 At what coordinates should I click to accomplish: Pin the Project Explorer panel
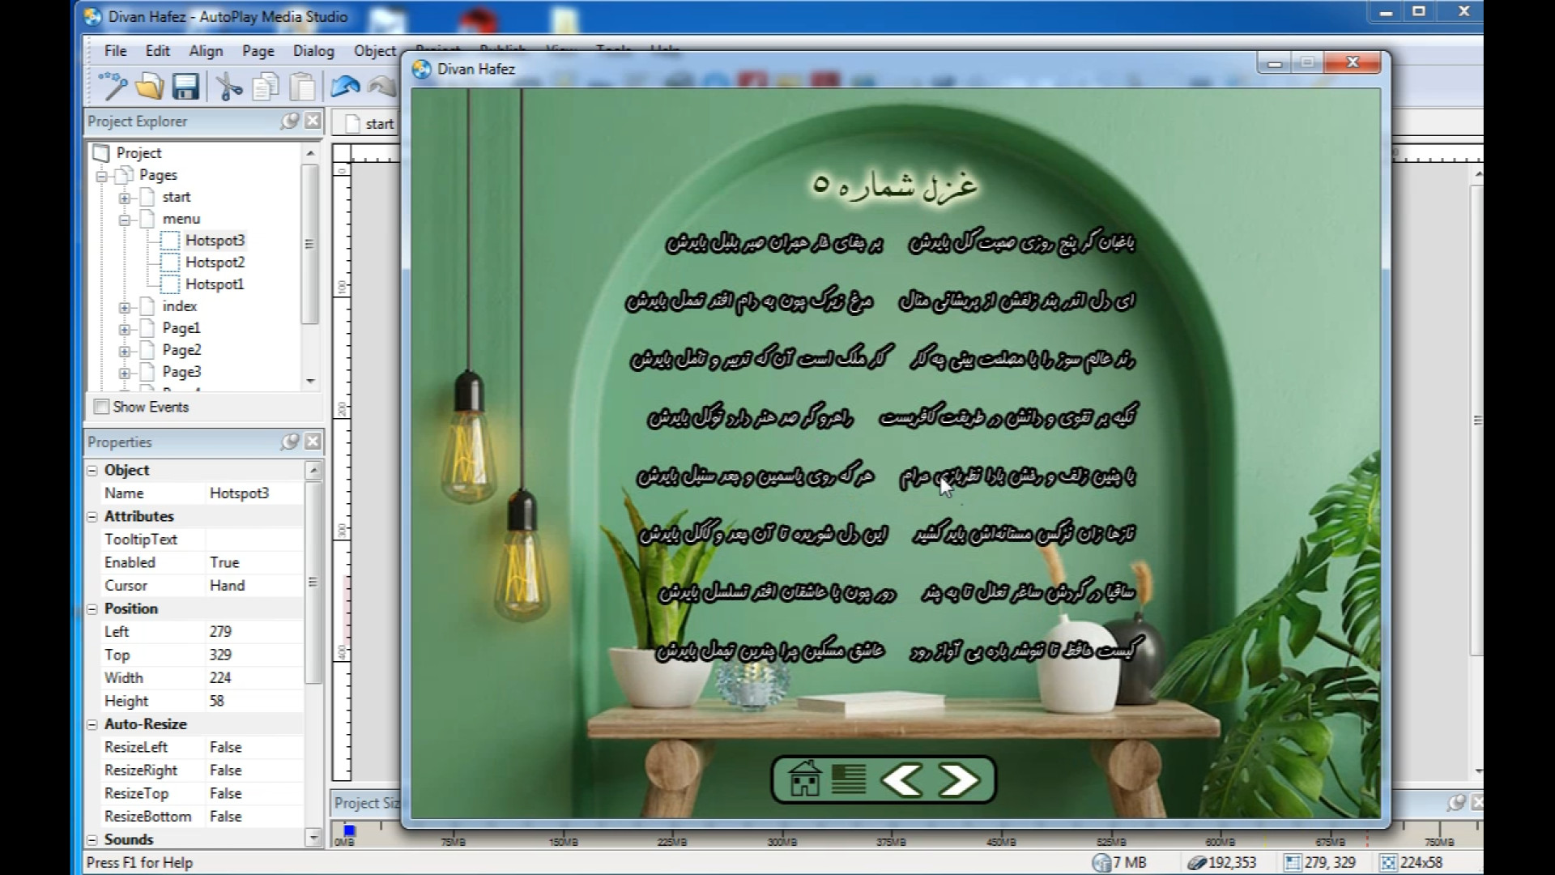tap(289, 122)
